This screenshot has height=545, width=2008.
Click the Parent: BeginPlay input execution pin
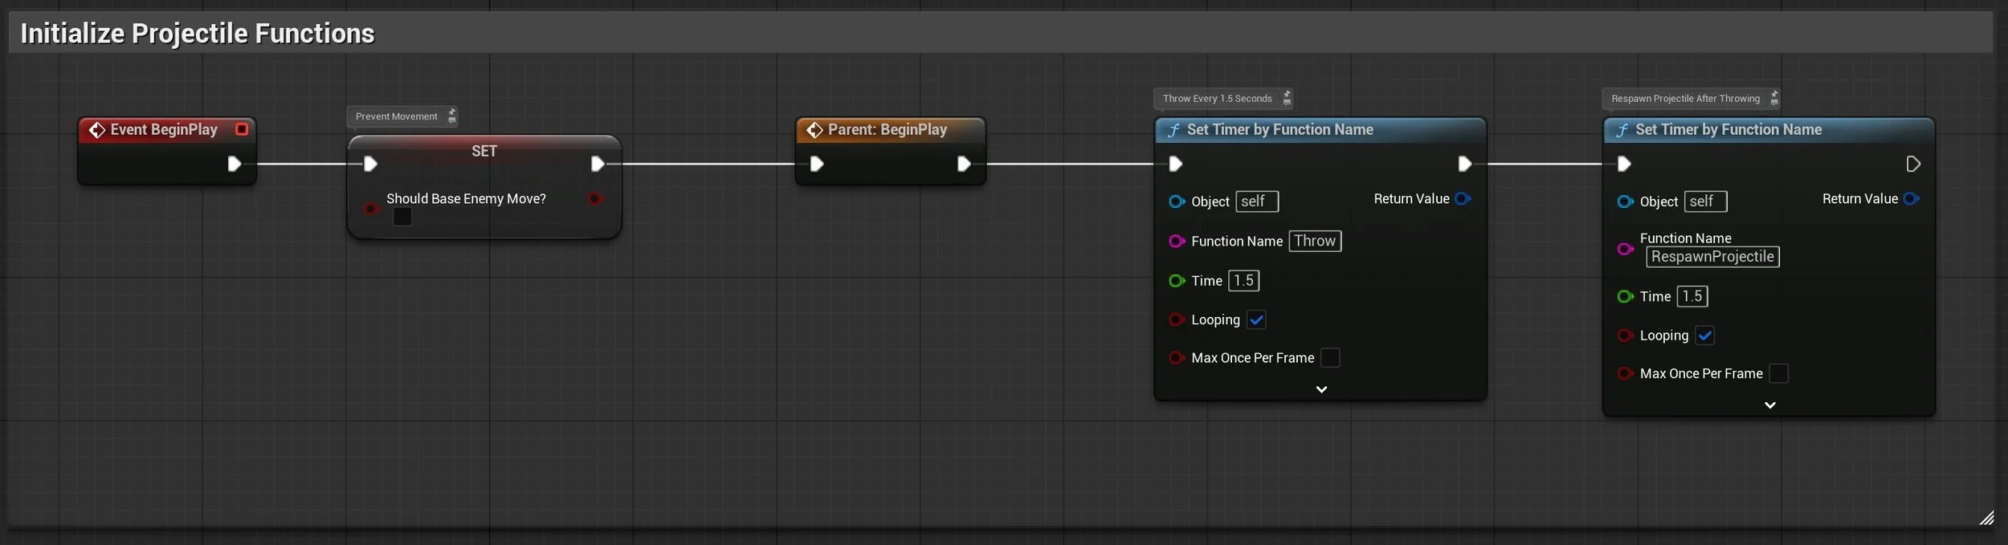pos(817,164)
